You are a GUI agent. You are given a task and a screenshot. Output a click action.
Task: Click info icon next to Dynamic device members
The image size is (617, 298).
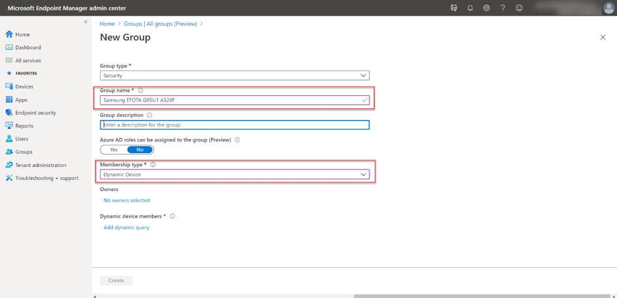[x=172, y=216]
